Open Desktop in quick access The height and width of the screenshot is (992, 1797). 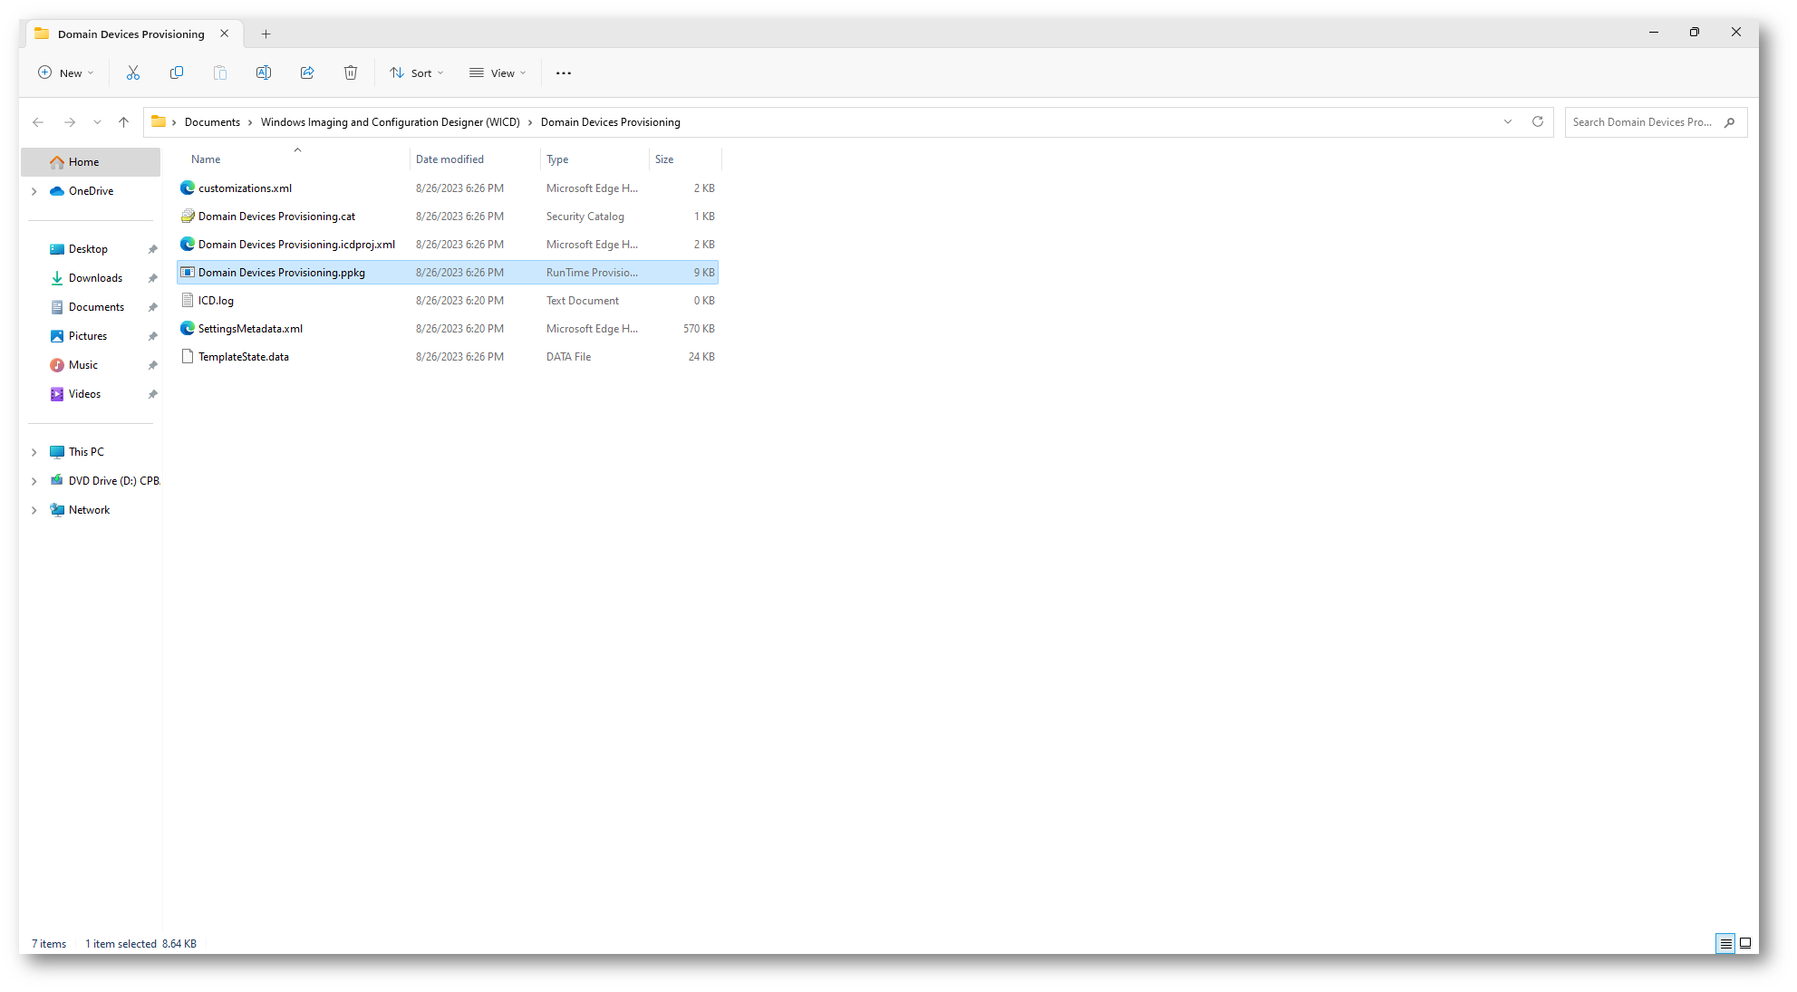pyautogui.click(x=88, y=249)
